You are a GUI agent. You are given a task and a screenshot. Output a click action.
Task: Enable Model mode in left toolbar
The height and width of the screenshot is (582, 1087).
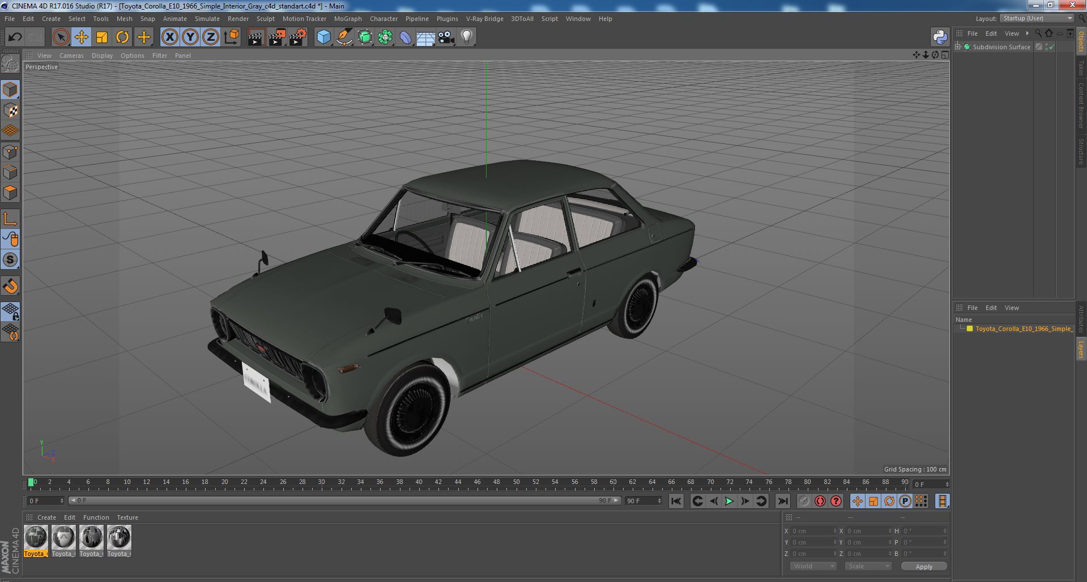[x=11, y=90]
